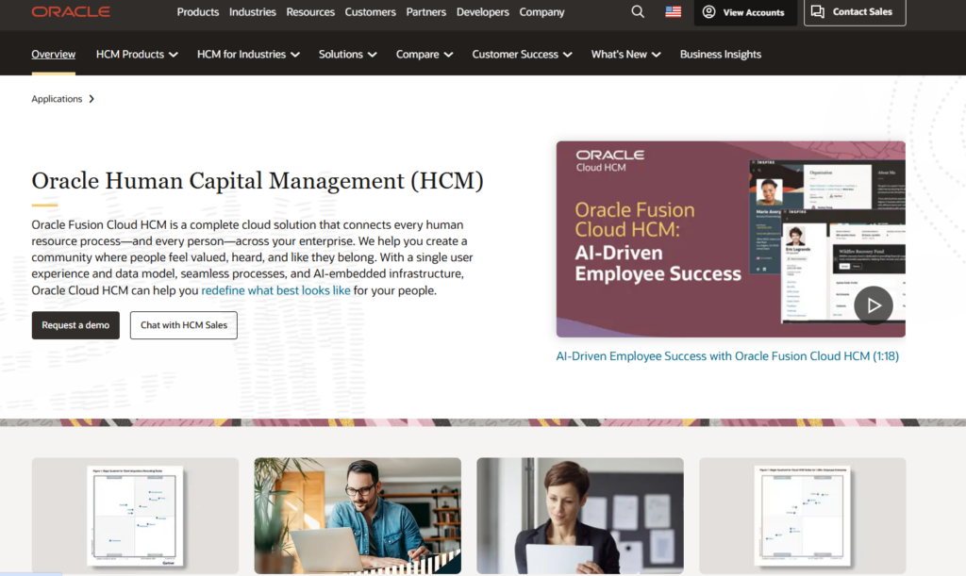Open the Customer Success dropdown

click(x=522, y=55)
